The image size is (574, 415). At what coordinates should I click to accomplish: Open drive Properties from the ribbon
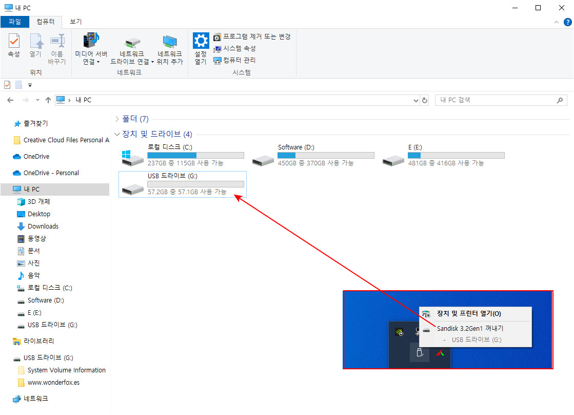point(13,46)
